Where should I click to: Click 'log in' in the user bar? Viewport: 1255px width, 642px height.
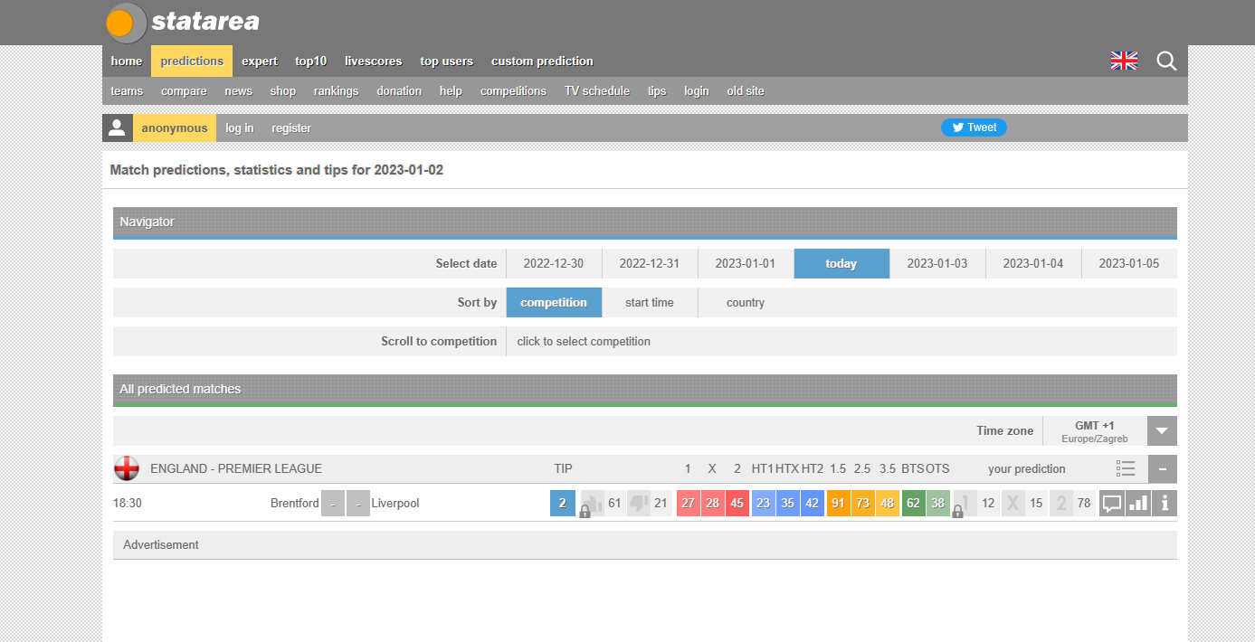pos(240,127)
